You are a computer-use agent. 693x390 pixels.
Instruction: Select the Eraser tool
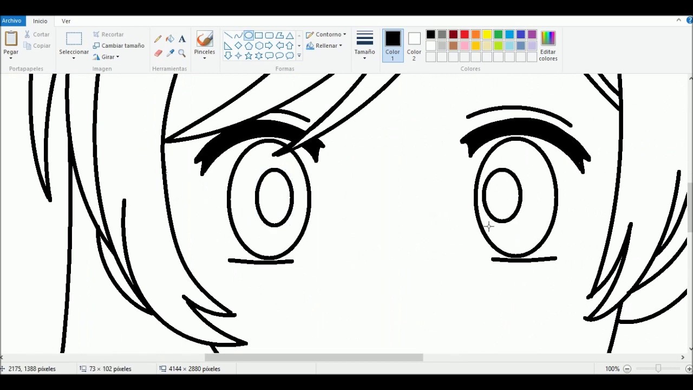(x=158, y=53)
